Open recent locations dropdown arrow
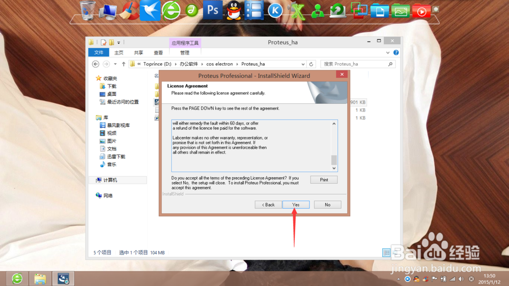509x286 pixels. [x=115, y=64]
